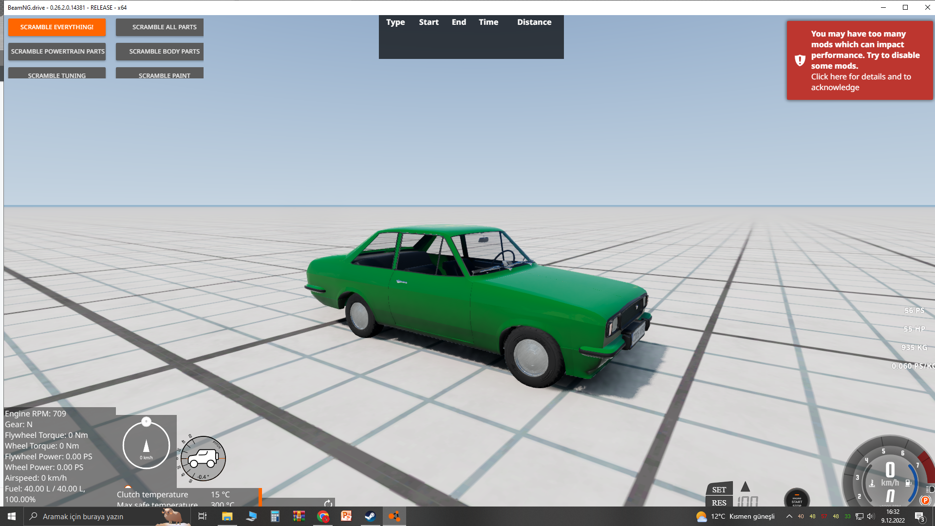935x526 pixels.
Task: Click the Engine RPM: 709 readout
Action: (36, 413)
